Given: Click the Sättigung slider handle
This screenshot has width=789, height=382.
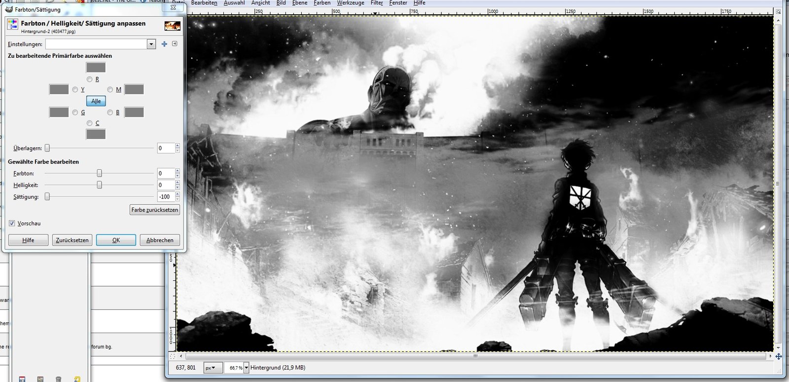Looking at the screenshot, I should tap(47, 196).
